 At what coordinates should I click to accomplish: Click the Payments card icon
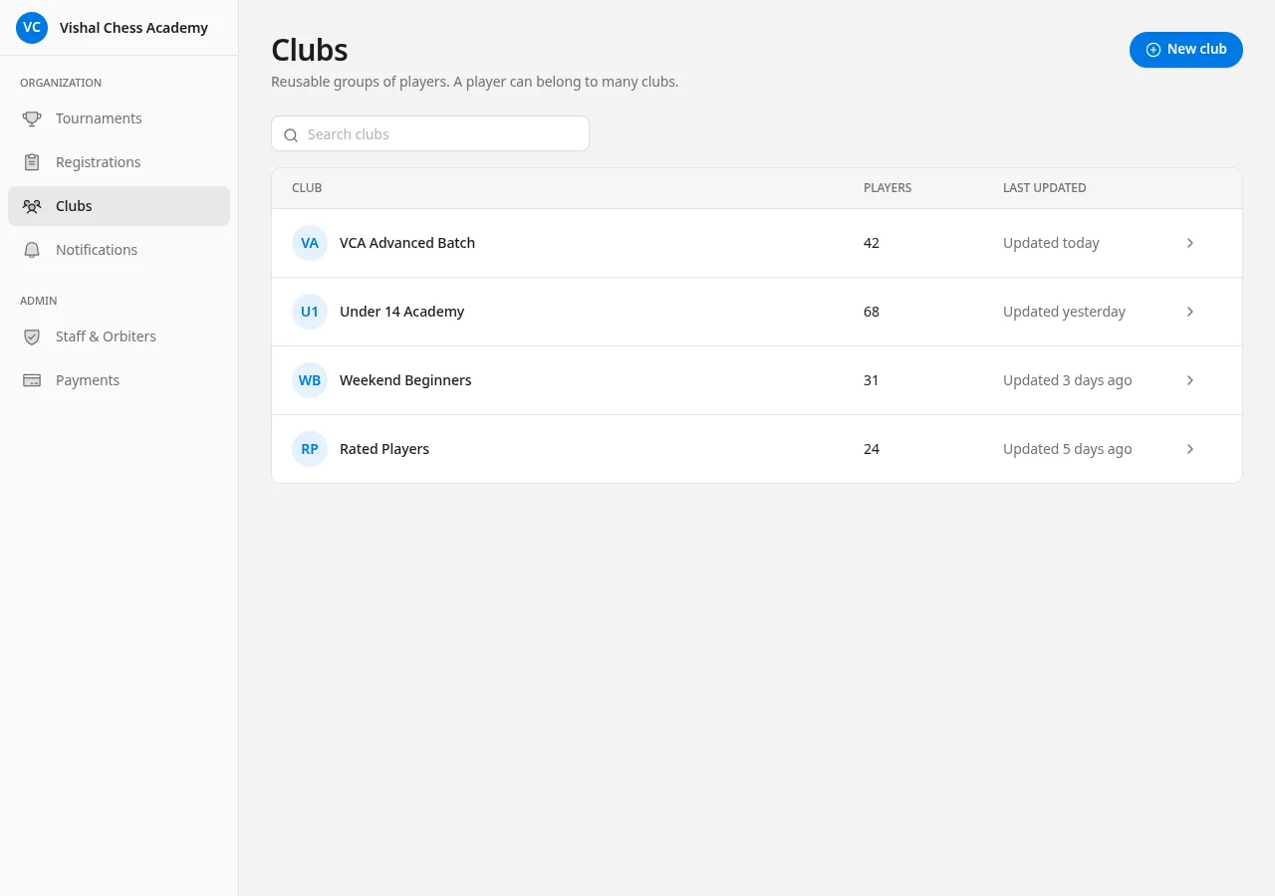tap(32, 380)
